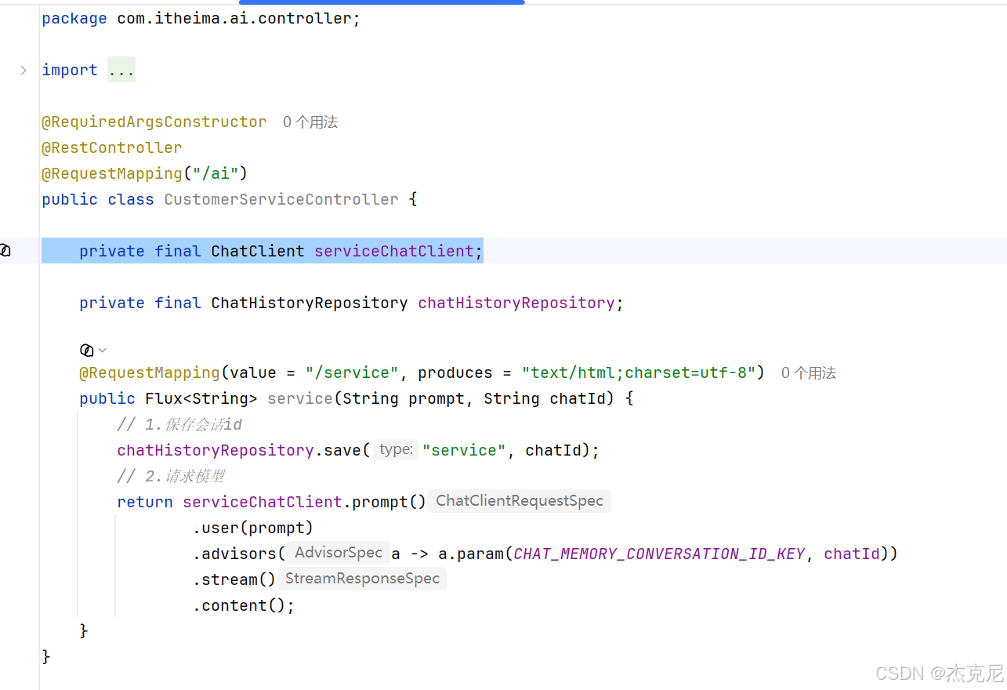Show usages hint beside @RequiredArgsConstructor
This screenshot has height=690, width=1007.
(x=310, y=122)
